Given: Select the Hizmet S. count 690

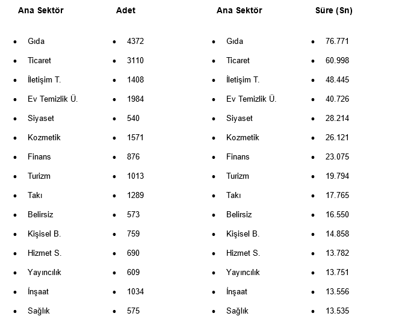Looking at the screenshot, I should tap(133, 253).
